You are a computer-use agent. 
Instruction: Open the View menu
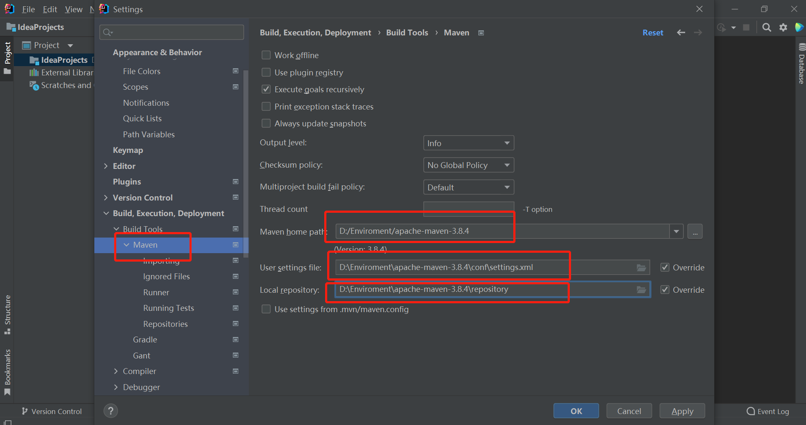[x=74, y=9]
